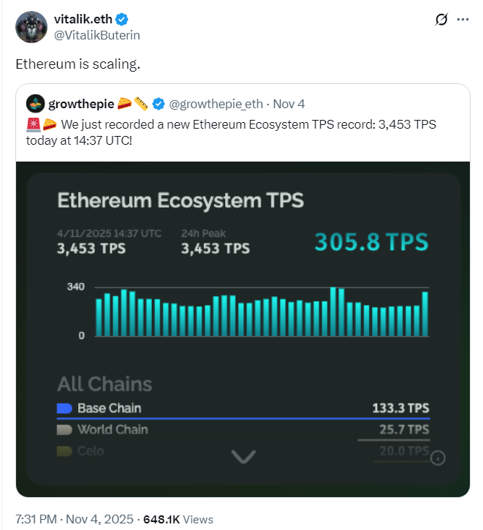Click the Grok icon on tweet header
483x530 pixels.
(441, 20)
